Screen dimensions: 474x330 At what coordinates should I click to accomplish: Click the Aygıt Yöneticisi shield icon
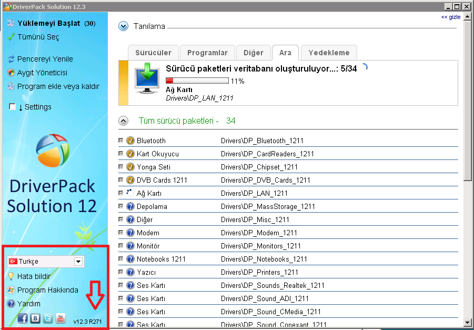11,73
